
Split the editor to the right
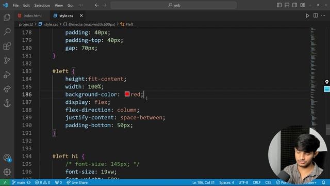coord(316,16)
